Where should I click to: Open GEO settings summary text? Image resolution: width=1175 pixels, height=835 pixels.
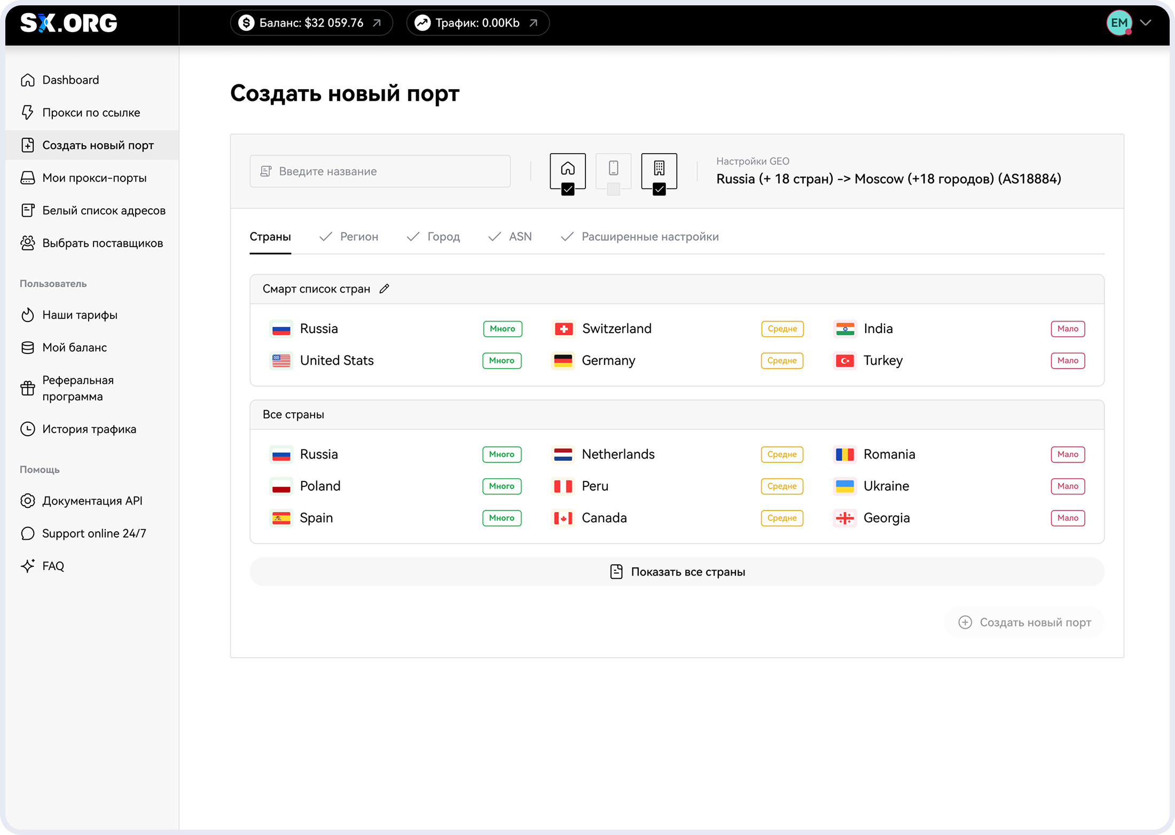888,179
